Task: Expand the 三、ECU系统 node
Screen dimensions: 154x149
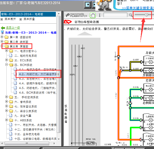Action: click(6, 60)
